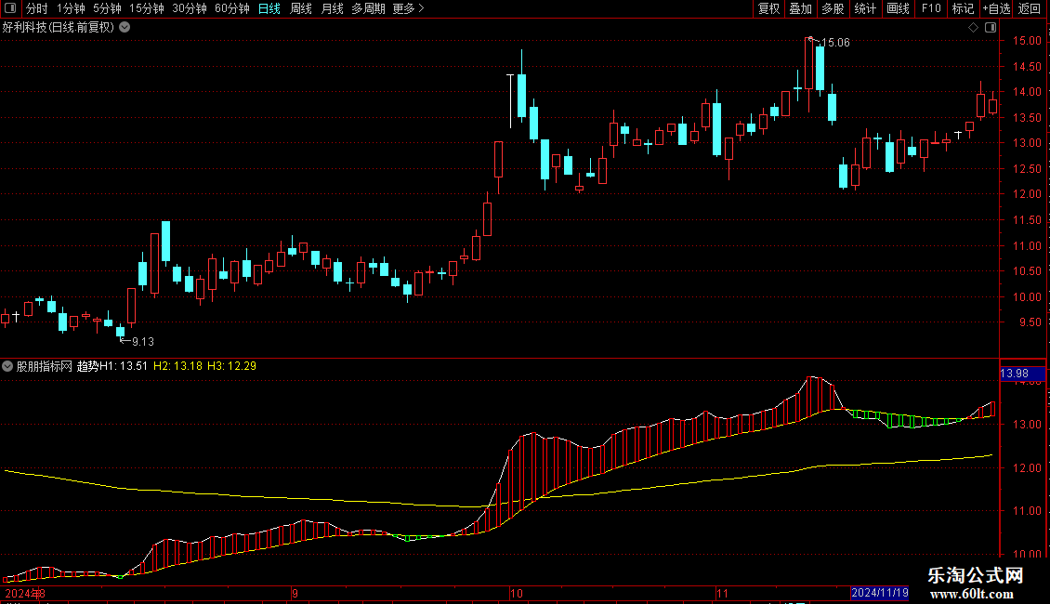Add stock to watchlist with +自选
The width and height of the screenshot is (1050, 604).
click(x=996, y=8)
